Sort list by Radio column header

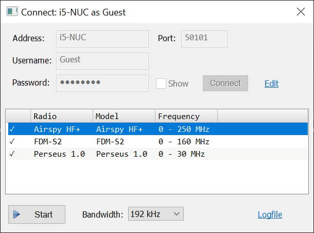click(x=62, y=116)
